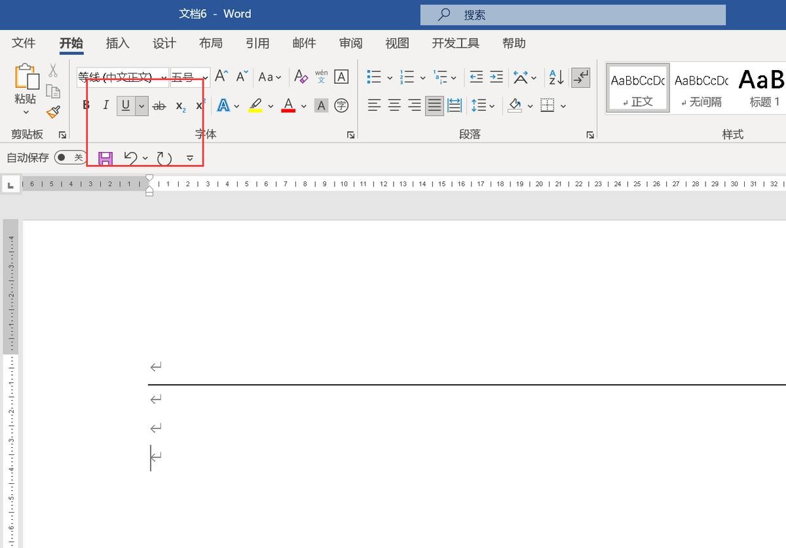
Task: Apply the 无间隔 style
Action: click(x=701, y=88)
